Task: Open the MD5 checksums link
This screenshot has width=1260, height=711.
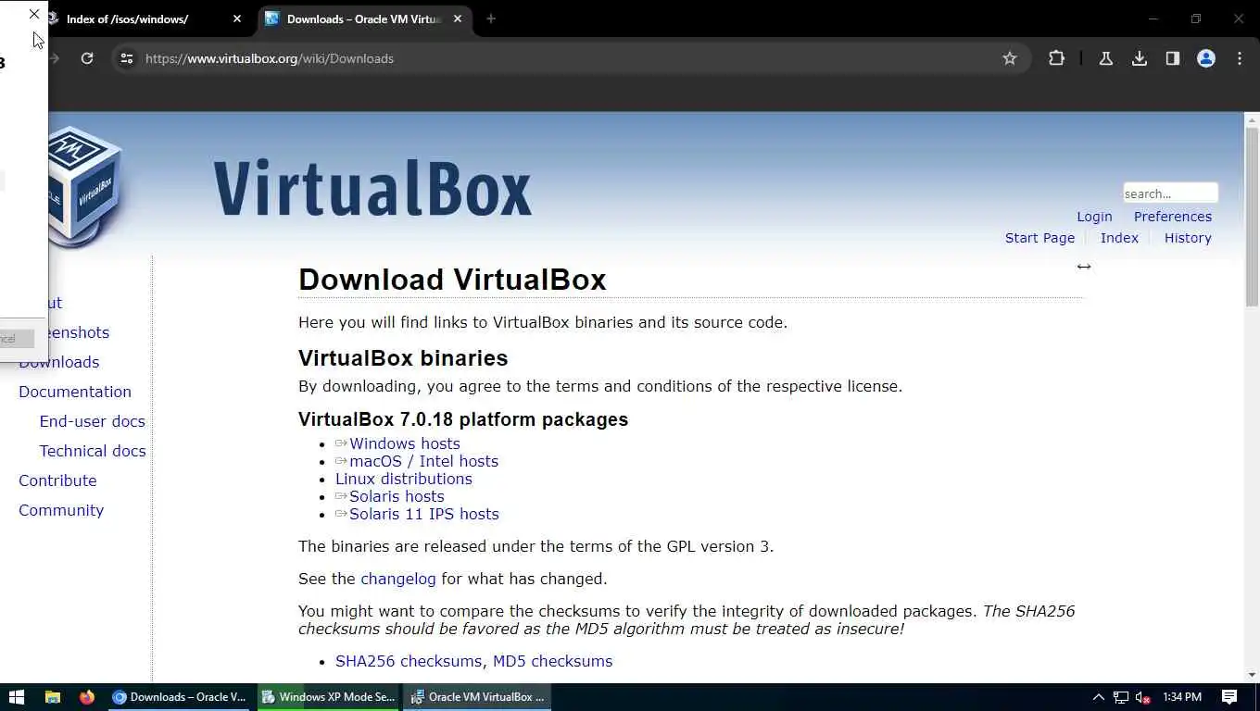Action: click(552, 661)
